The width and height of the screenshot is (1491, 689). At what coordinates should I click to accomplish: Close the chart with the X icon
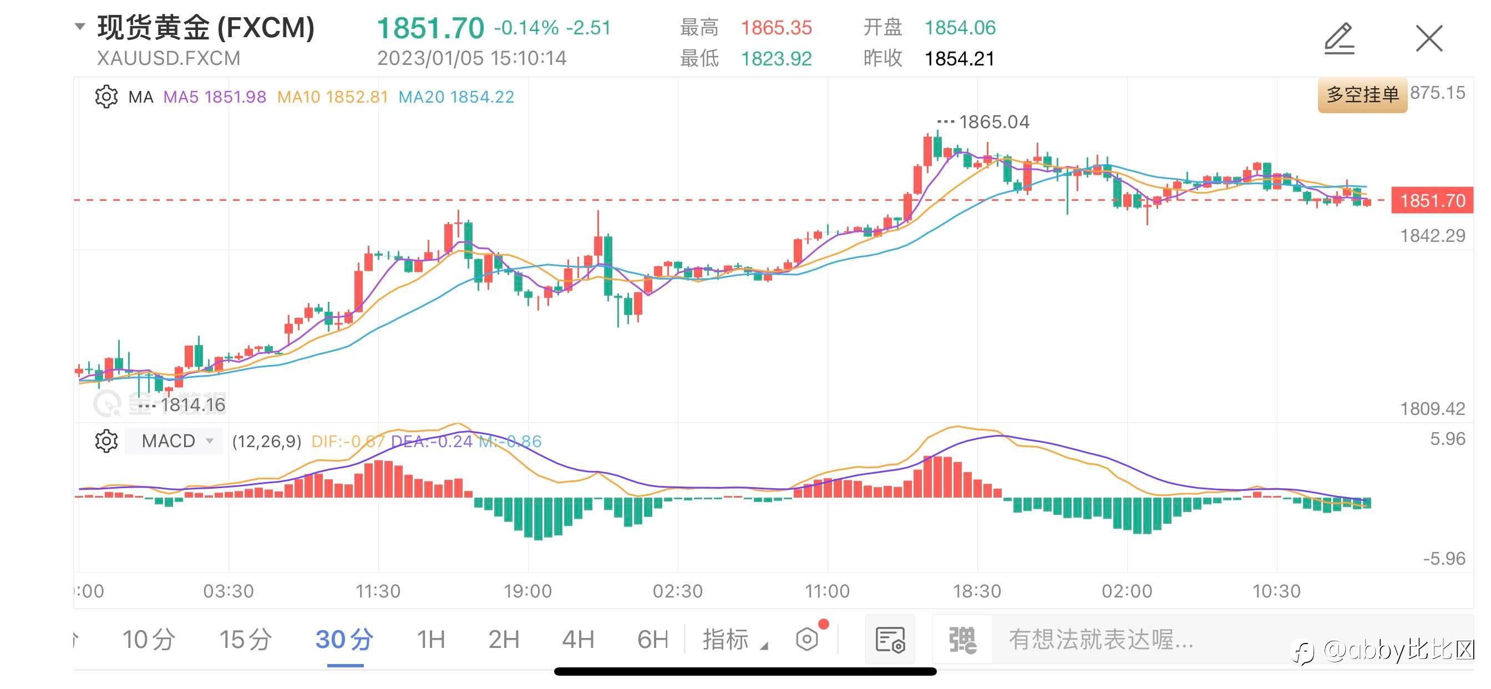[1429, 39]
